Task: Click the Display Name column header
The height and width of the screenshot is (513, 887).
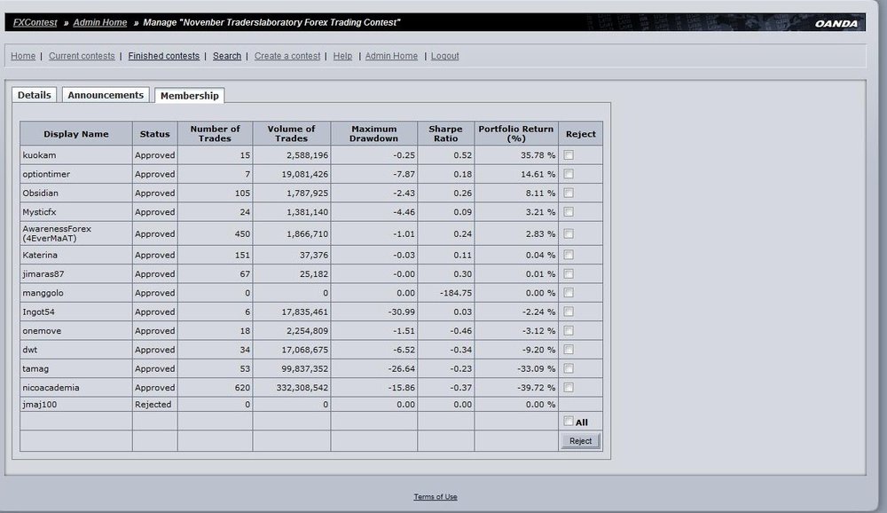Action: click(x=75, y=134)
